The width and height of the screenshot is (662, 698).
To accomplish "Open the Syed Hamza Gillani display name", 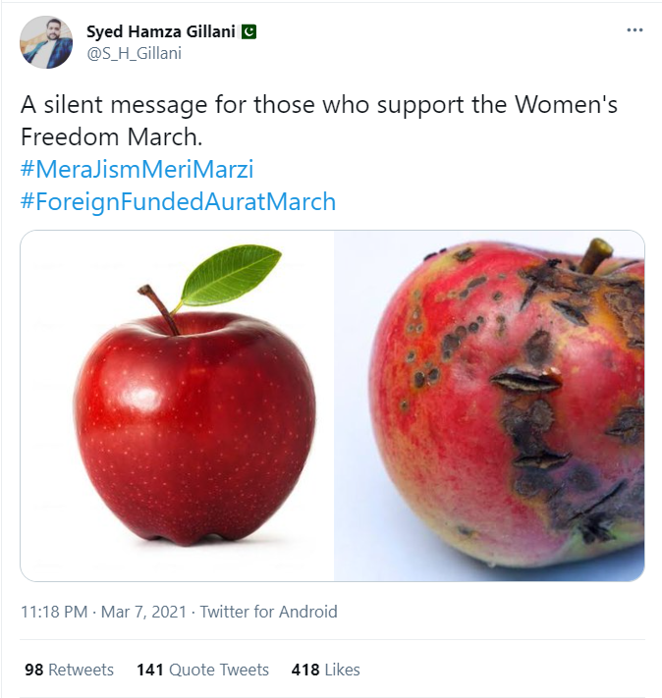I will [161, 31].
